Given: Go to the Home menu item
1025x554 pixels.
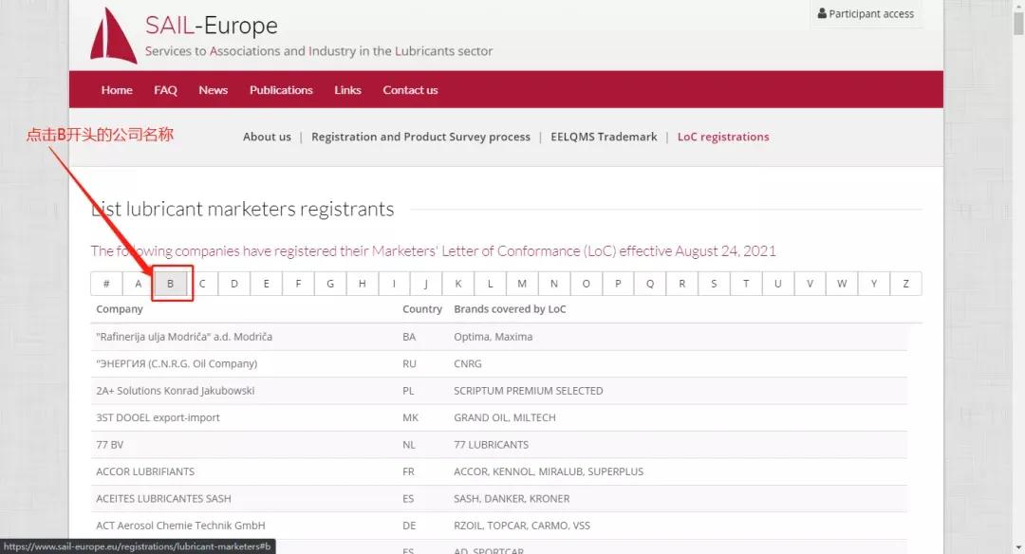Looking at the screenshot, I should point(117,90).
